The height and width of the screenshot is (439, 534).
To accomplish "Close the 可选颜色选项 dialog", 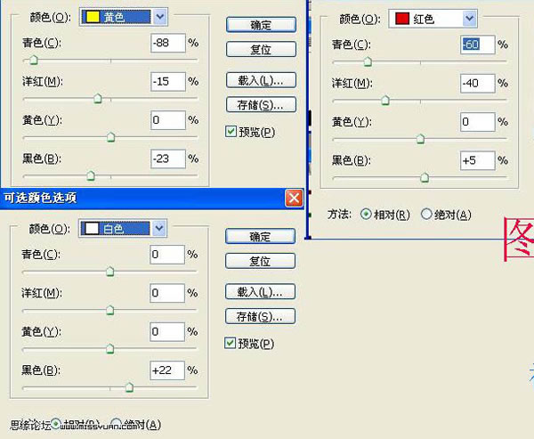I will point(294,199).
